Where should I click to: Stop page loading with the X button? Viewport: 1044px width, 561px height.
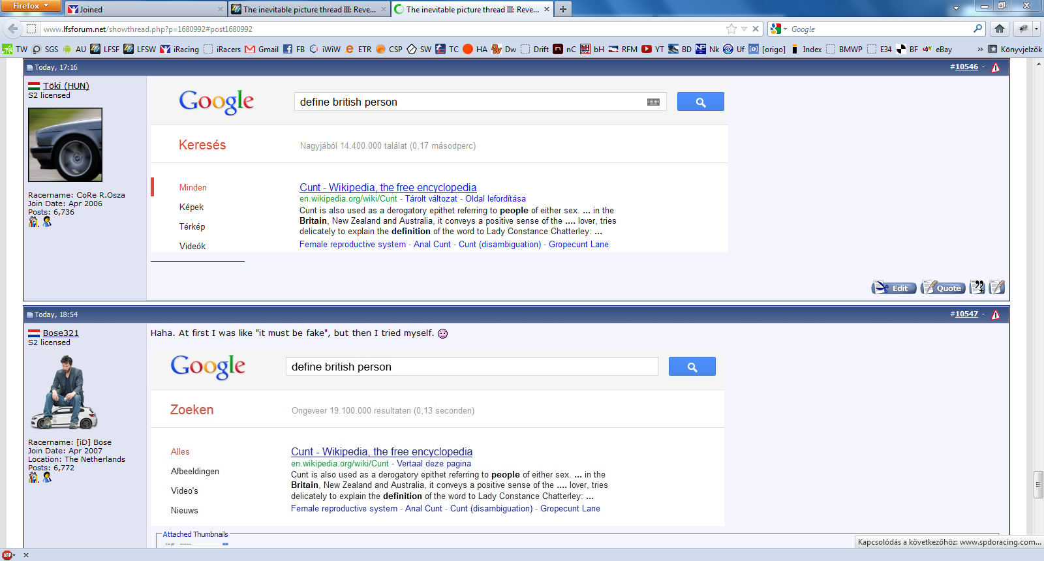click(756, 29)
